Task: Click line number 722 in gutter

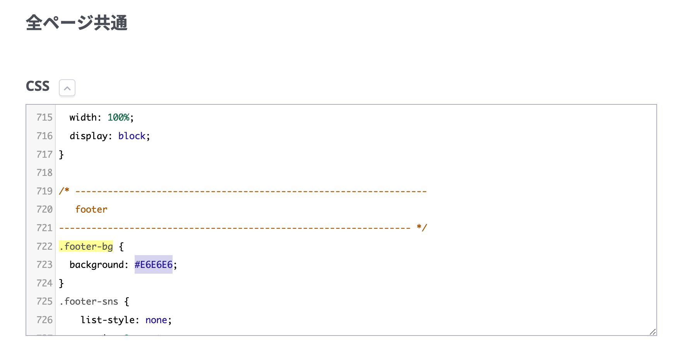Action: (x=44, y=247)
